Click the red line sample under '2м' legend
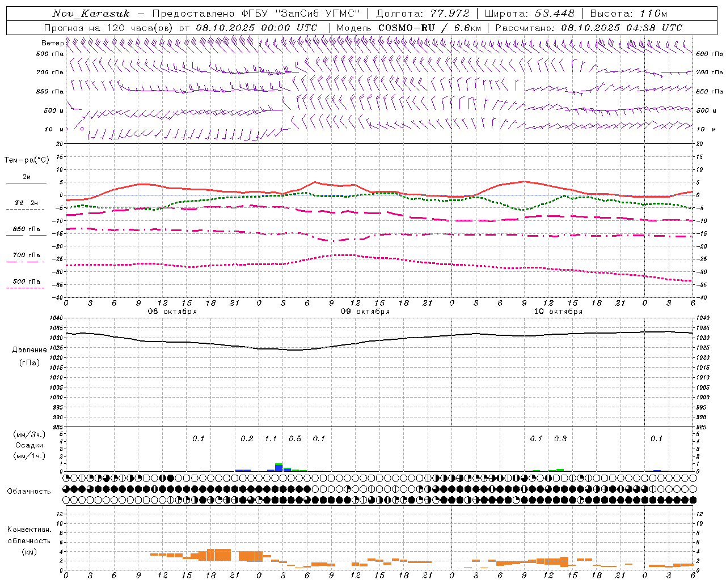 (27, 183)
